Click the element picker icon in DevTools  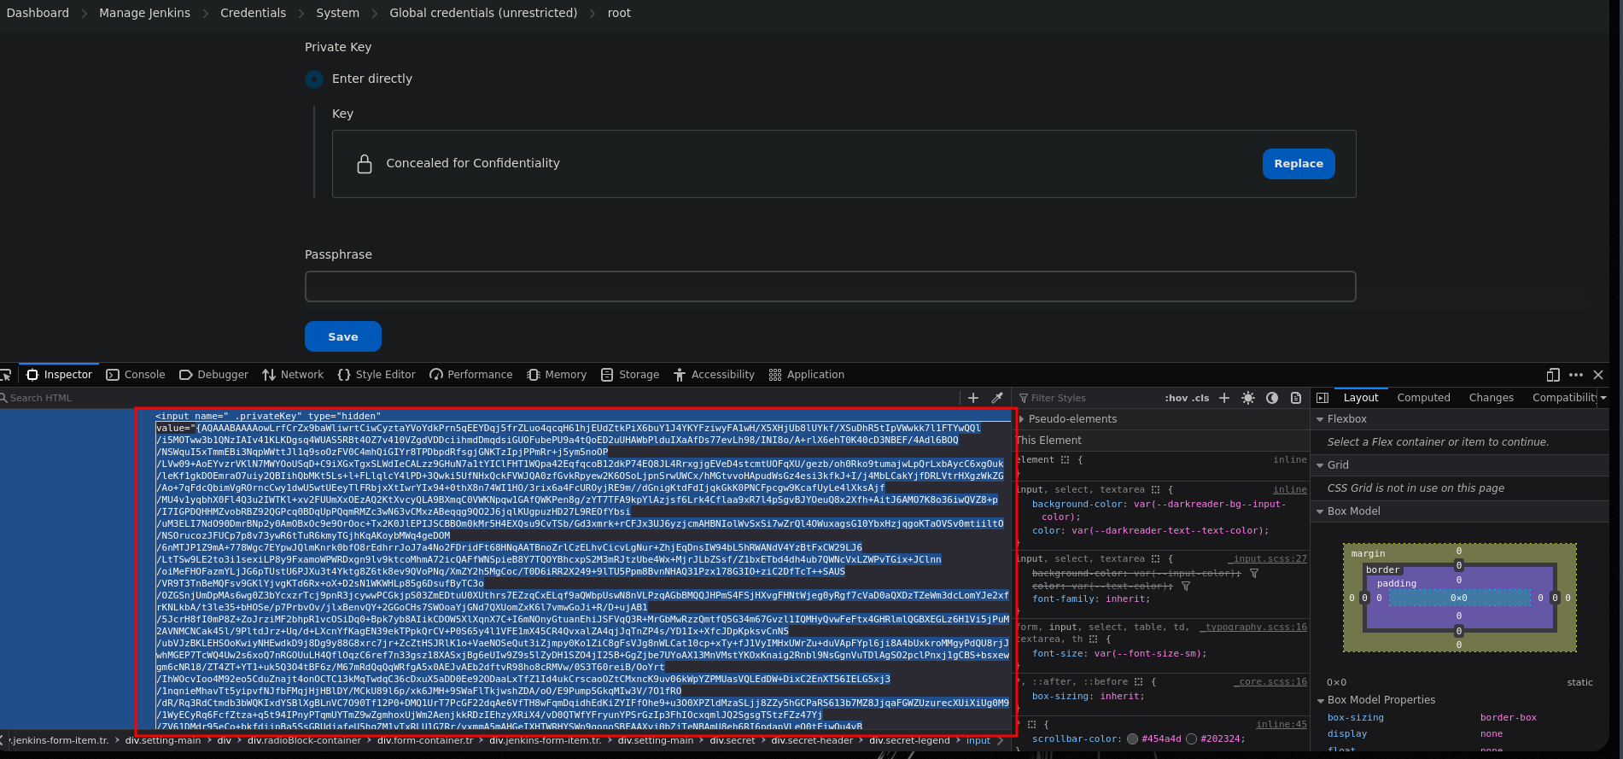(x=6, y=375)
